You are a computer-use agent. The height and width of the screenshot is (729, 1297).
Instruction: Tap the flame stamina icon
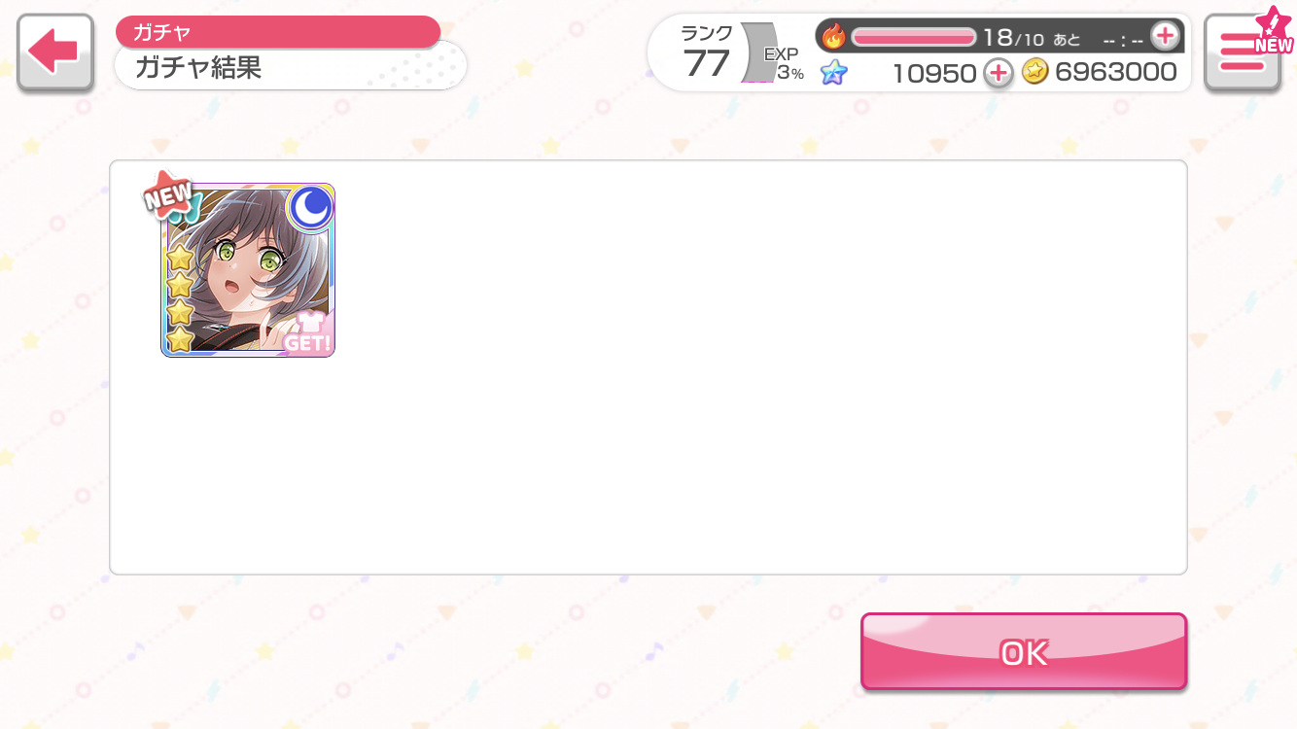[833, 37]
